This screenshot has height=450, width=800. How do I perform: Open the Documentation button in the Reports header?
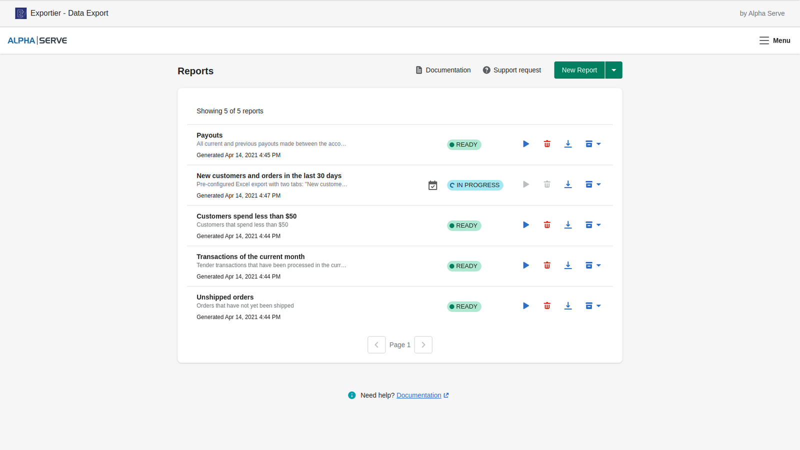tap(443, 70)
